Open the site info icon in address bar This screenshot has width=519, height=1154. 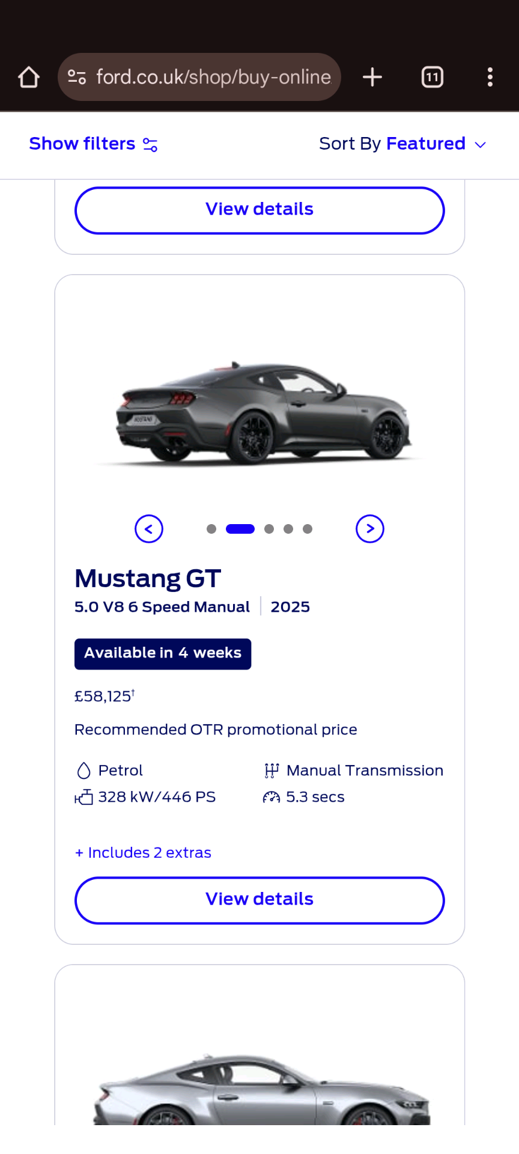[77, 77]
